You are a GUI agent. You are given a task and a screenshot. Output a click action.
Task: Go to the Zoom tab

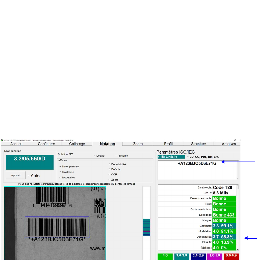[x=138, y=144]
